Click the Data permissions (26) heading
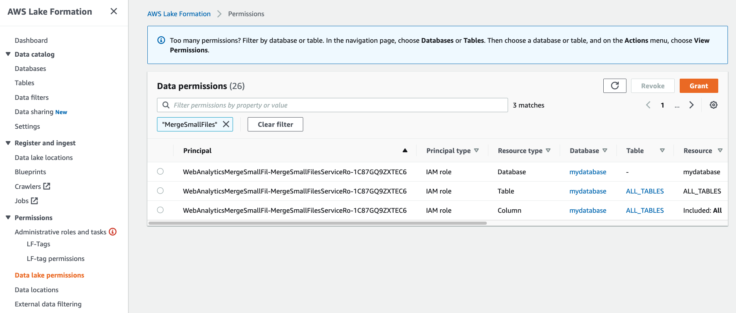 (x=201, y=86)
